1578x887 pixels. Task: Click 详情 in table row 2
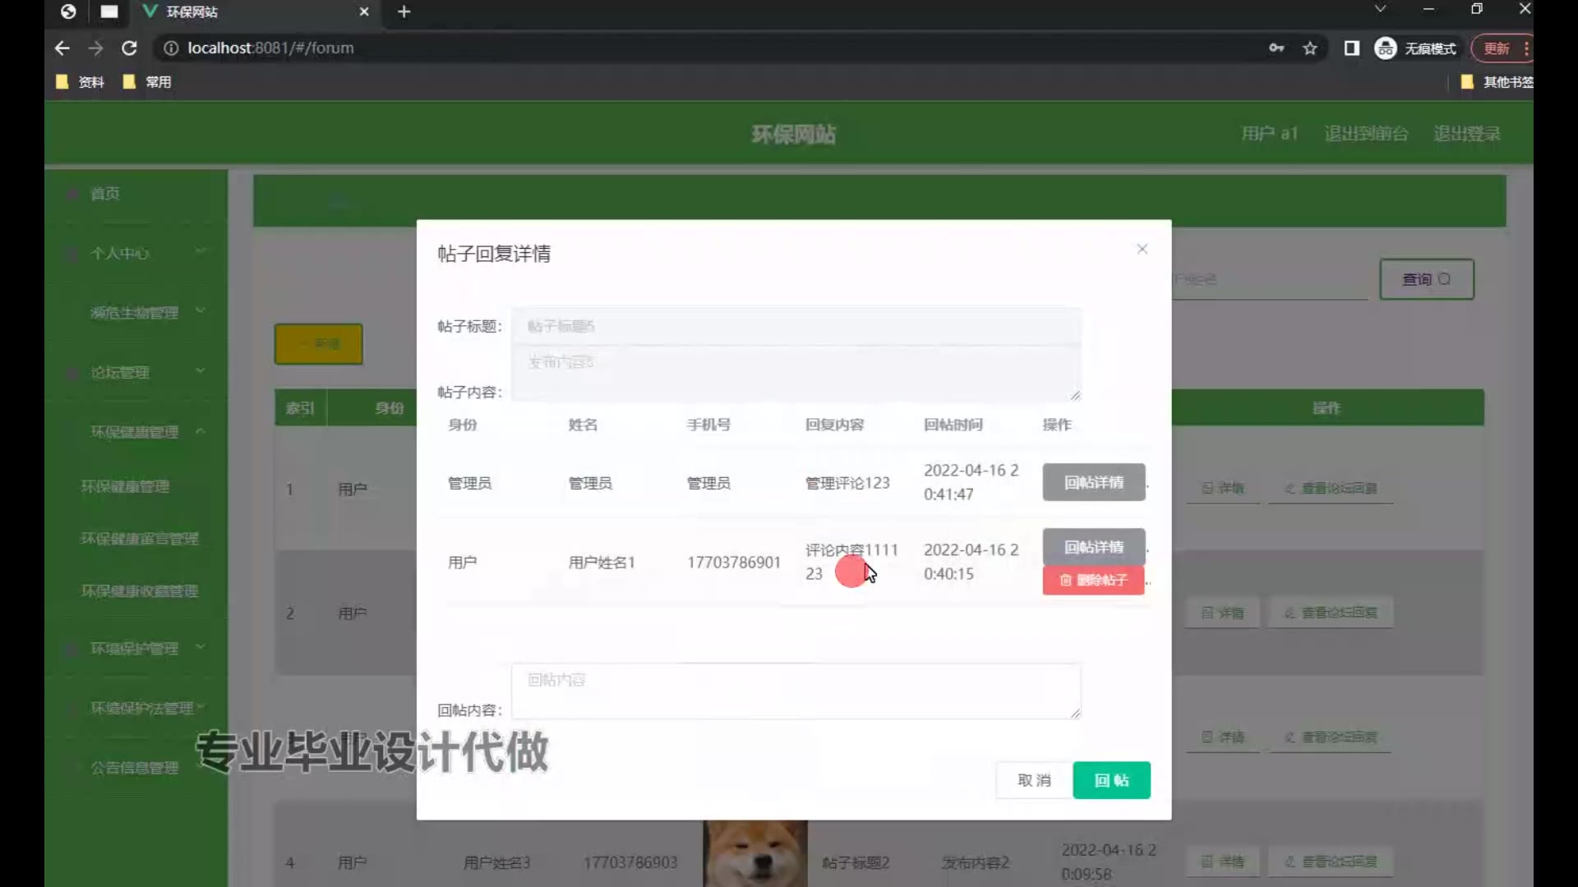pos(1222,613)
